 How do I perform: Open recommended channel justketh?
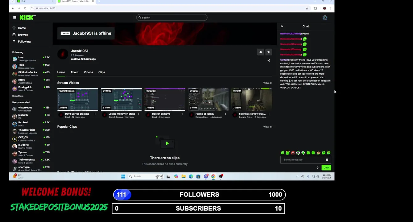tap(31, 116)
